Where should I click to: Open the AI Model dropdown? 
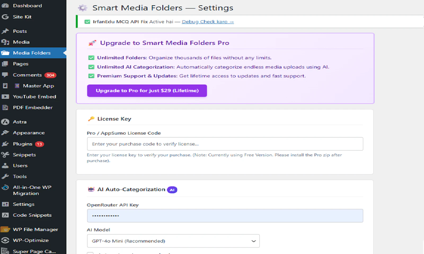(173, 241)
